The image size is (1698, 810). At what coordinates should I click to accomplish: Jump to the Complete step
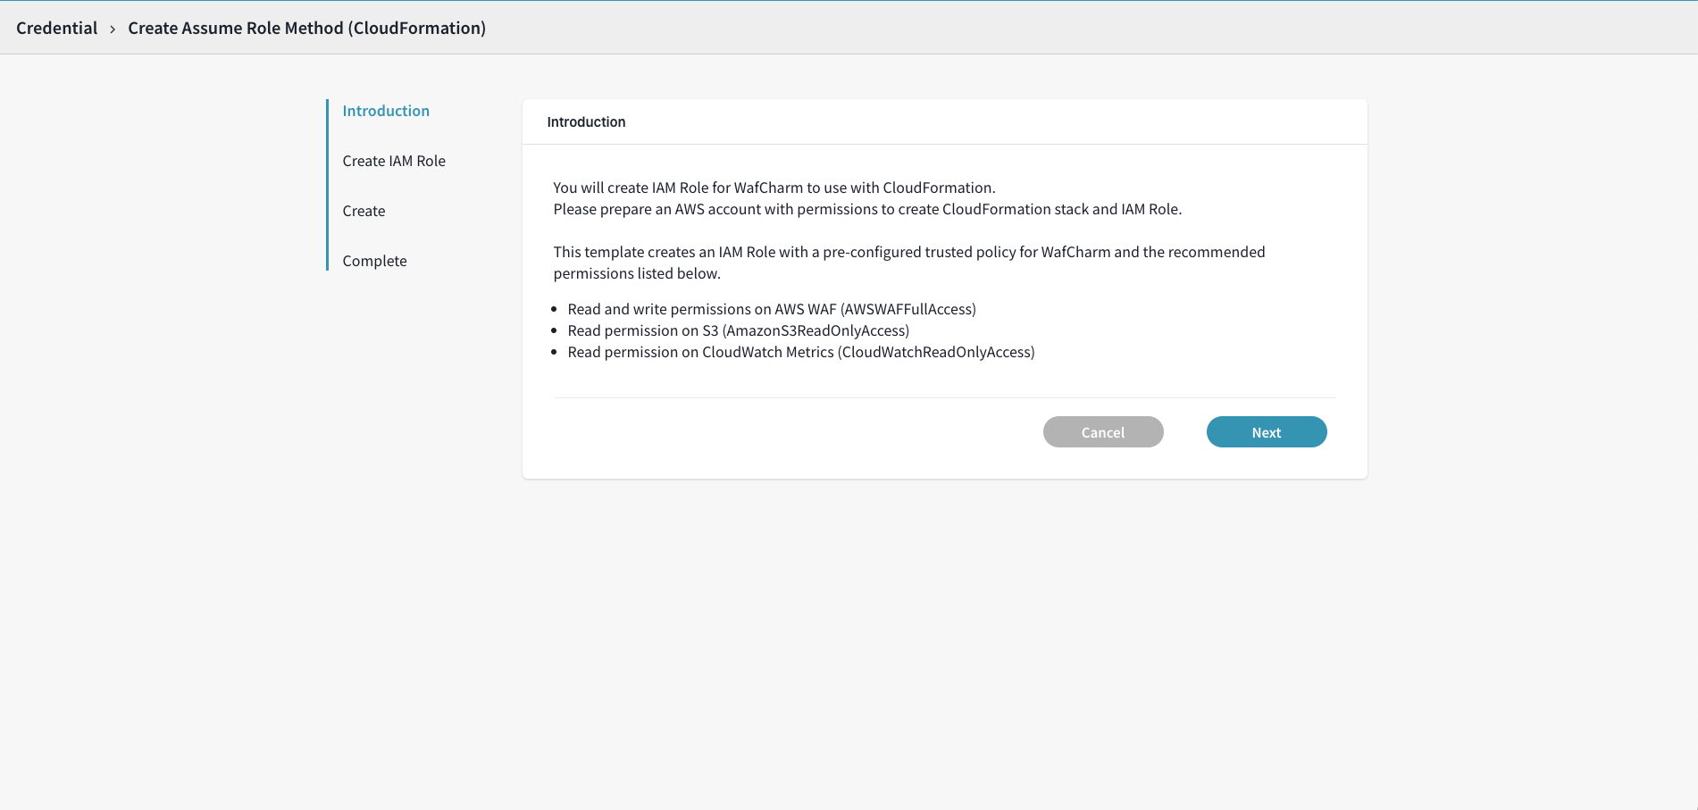[374, 261]
